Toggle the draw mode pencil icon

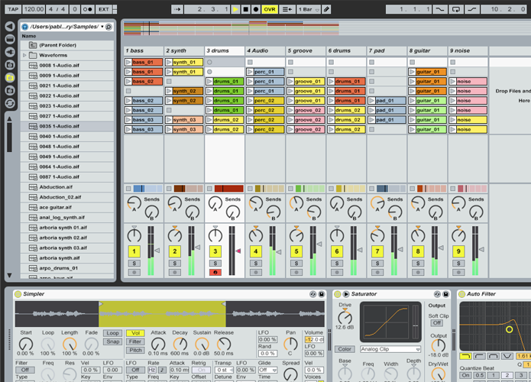coord(326,9)
